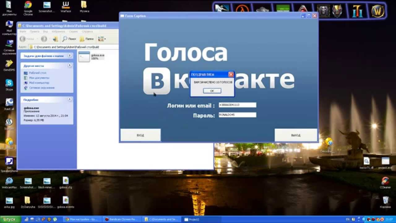Select Сетевое окружение desktop icon
This screenshot has height=223, width=396.
[9, 47]
